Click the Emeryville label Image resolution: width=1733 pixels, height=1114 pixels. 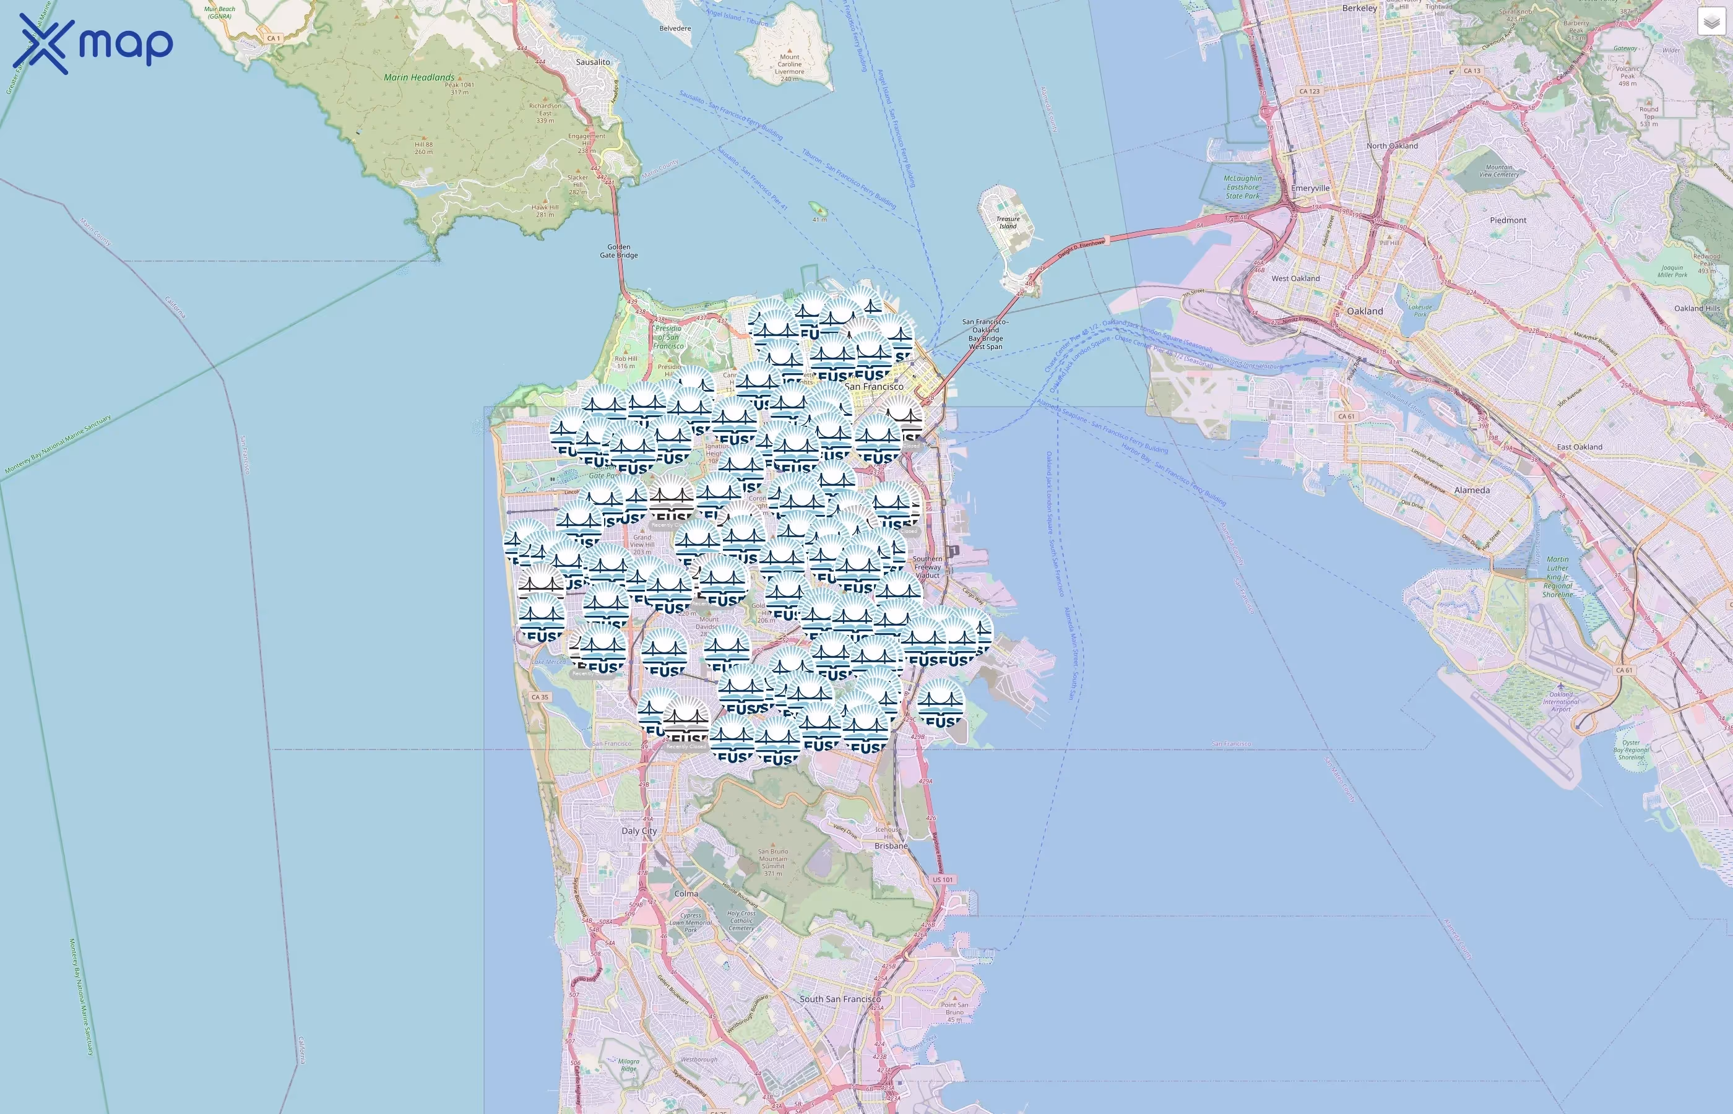click(x=1310, y=188)
